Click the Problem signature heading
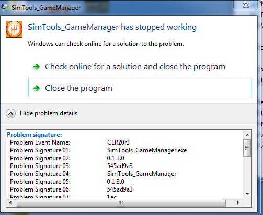The height and width of the screenshot is (215, 263). coord(35,135)
